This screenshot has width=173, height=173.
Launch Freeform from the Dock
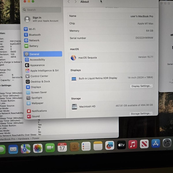coord(110,145)
